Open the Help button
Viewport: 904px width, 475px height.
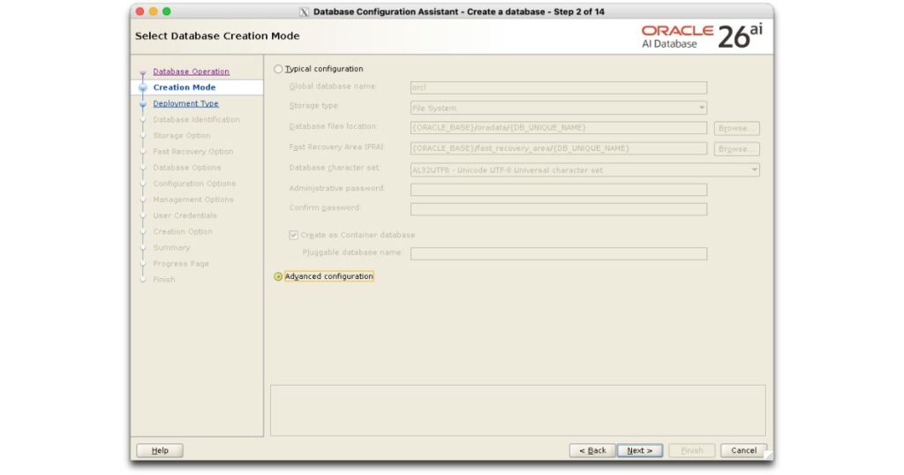160,450
